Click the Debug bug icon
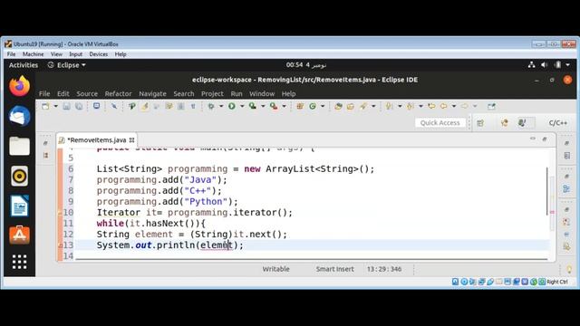 [211, 107]
